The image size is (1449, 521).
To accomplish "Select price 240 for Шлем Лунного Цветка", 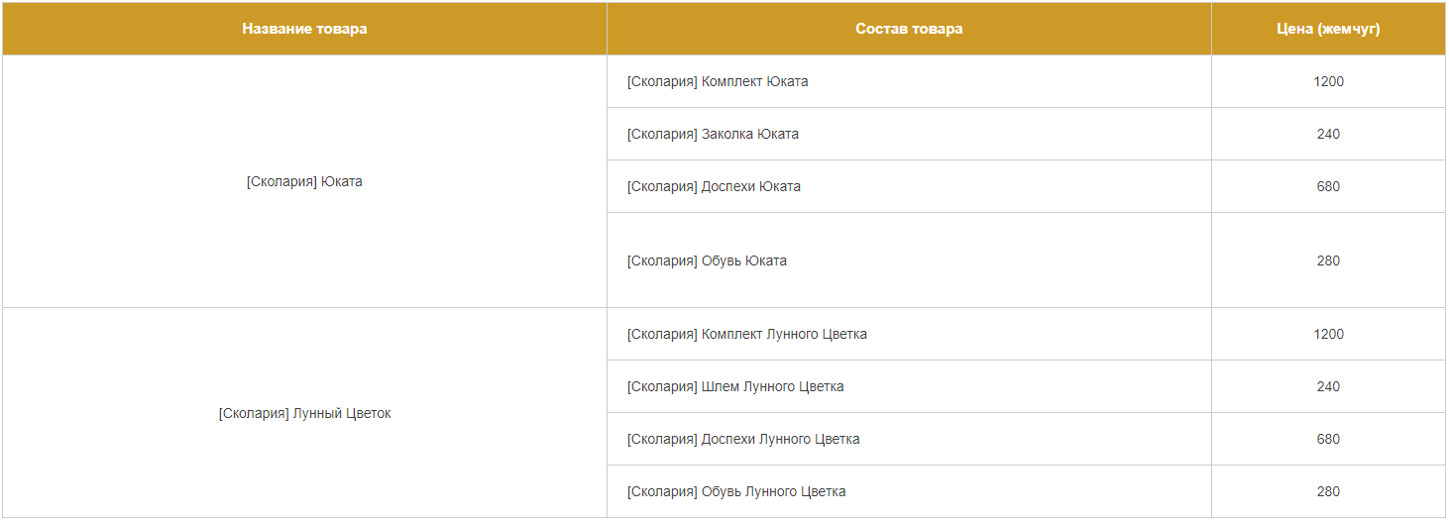I will 1328,386.
